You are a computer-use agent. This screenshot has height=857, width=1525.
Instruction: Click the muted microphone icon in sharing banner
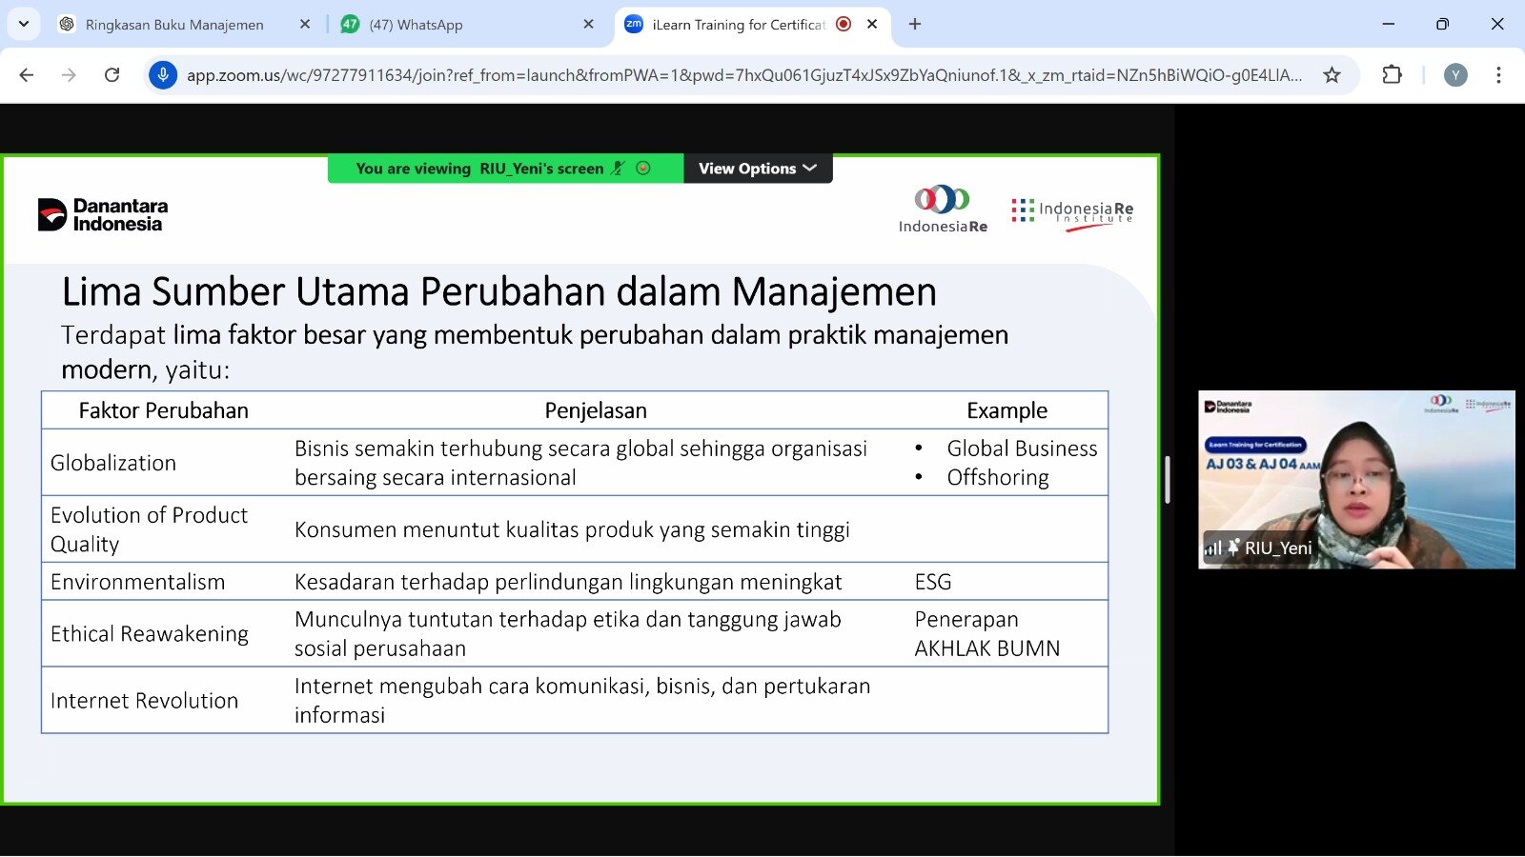pos(618,169)
